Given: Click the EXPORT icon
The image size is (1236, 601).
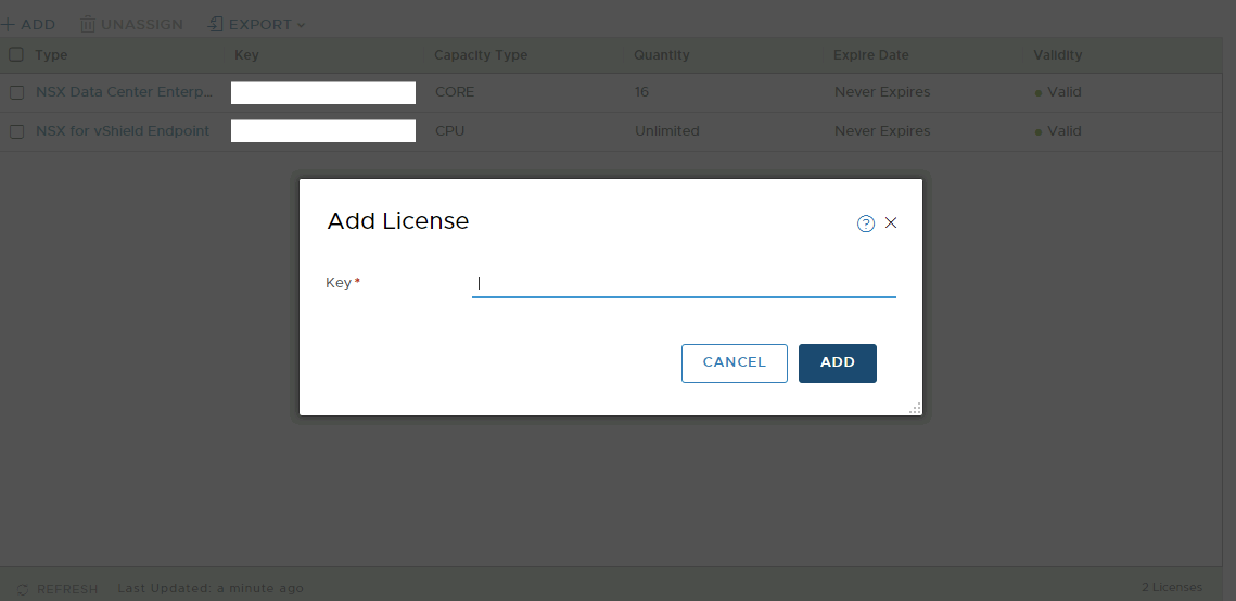Looking at the screenshot, I should 215,24.
